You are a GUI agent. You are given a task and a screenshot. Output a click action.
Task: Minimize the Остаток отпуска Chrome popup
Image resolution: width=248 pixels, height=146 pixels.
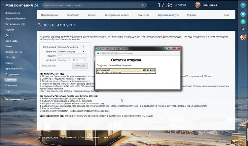coord(166,48)
